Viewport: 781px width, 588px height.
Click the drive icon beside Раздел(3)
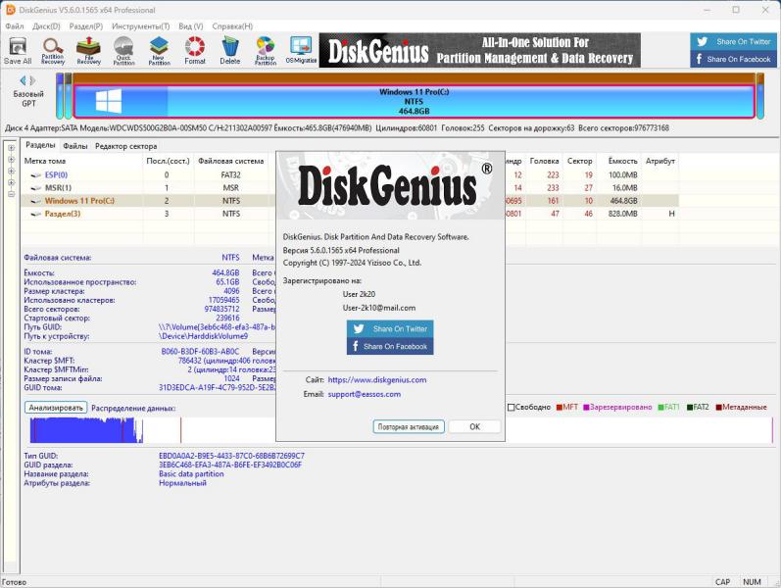point(36,214)
